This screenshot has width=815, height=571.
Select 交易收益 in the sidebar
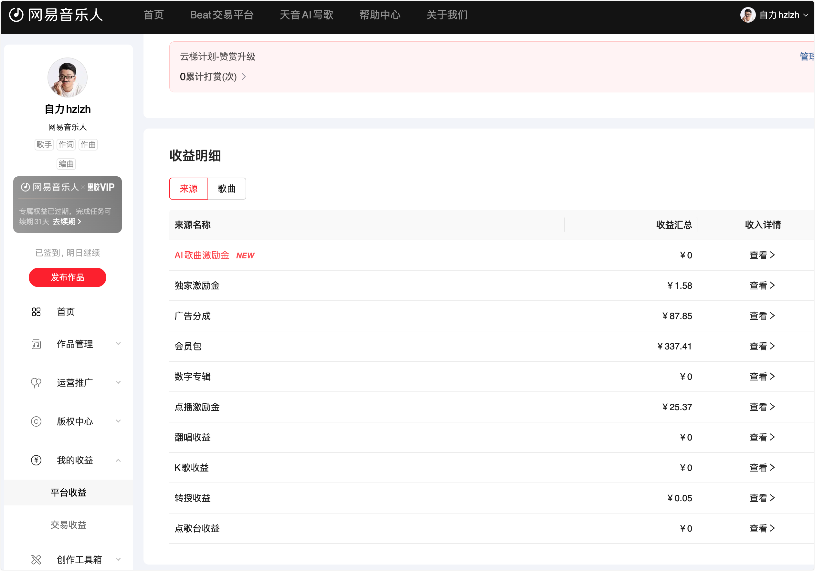pos(69,525)
